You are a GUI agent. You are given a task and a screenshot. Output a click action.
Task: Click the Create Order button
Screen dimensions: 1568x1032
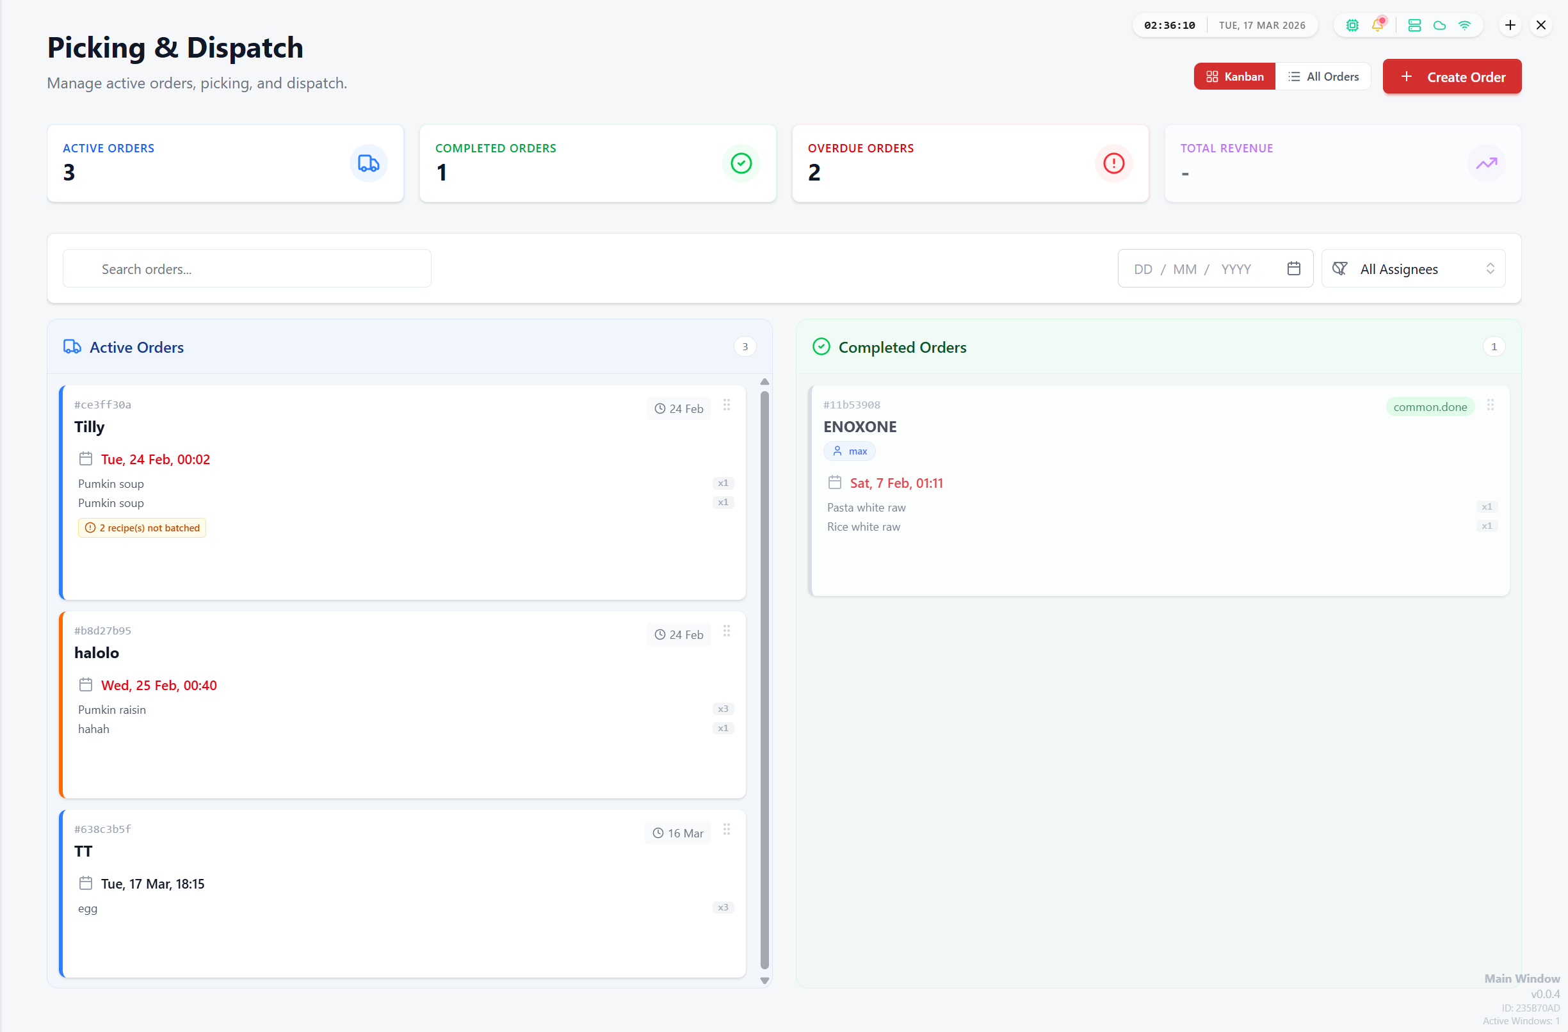tap(1451, 76)
